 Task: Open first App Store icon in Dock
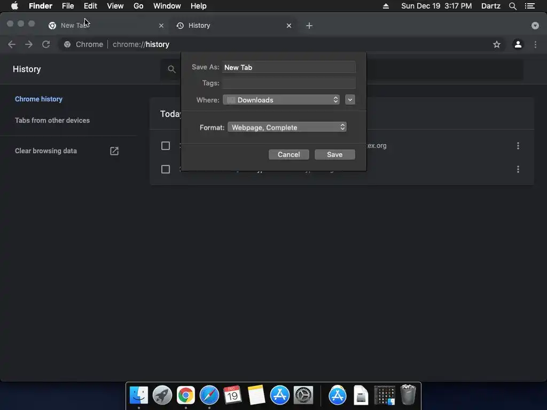pos(280,396)
